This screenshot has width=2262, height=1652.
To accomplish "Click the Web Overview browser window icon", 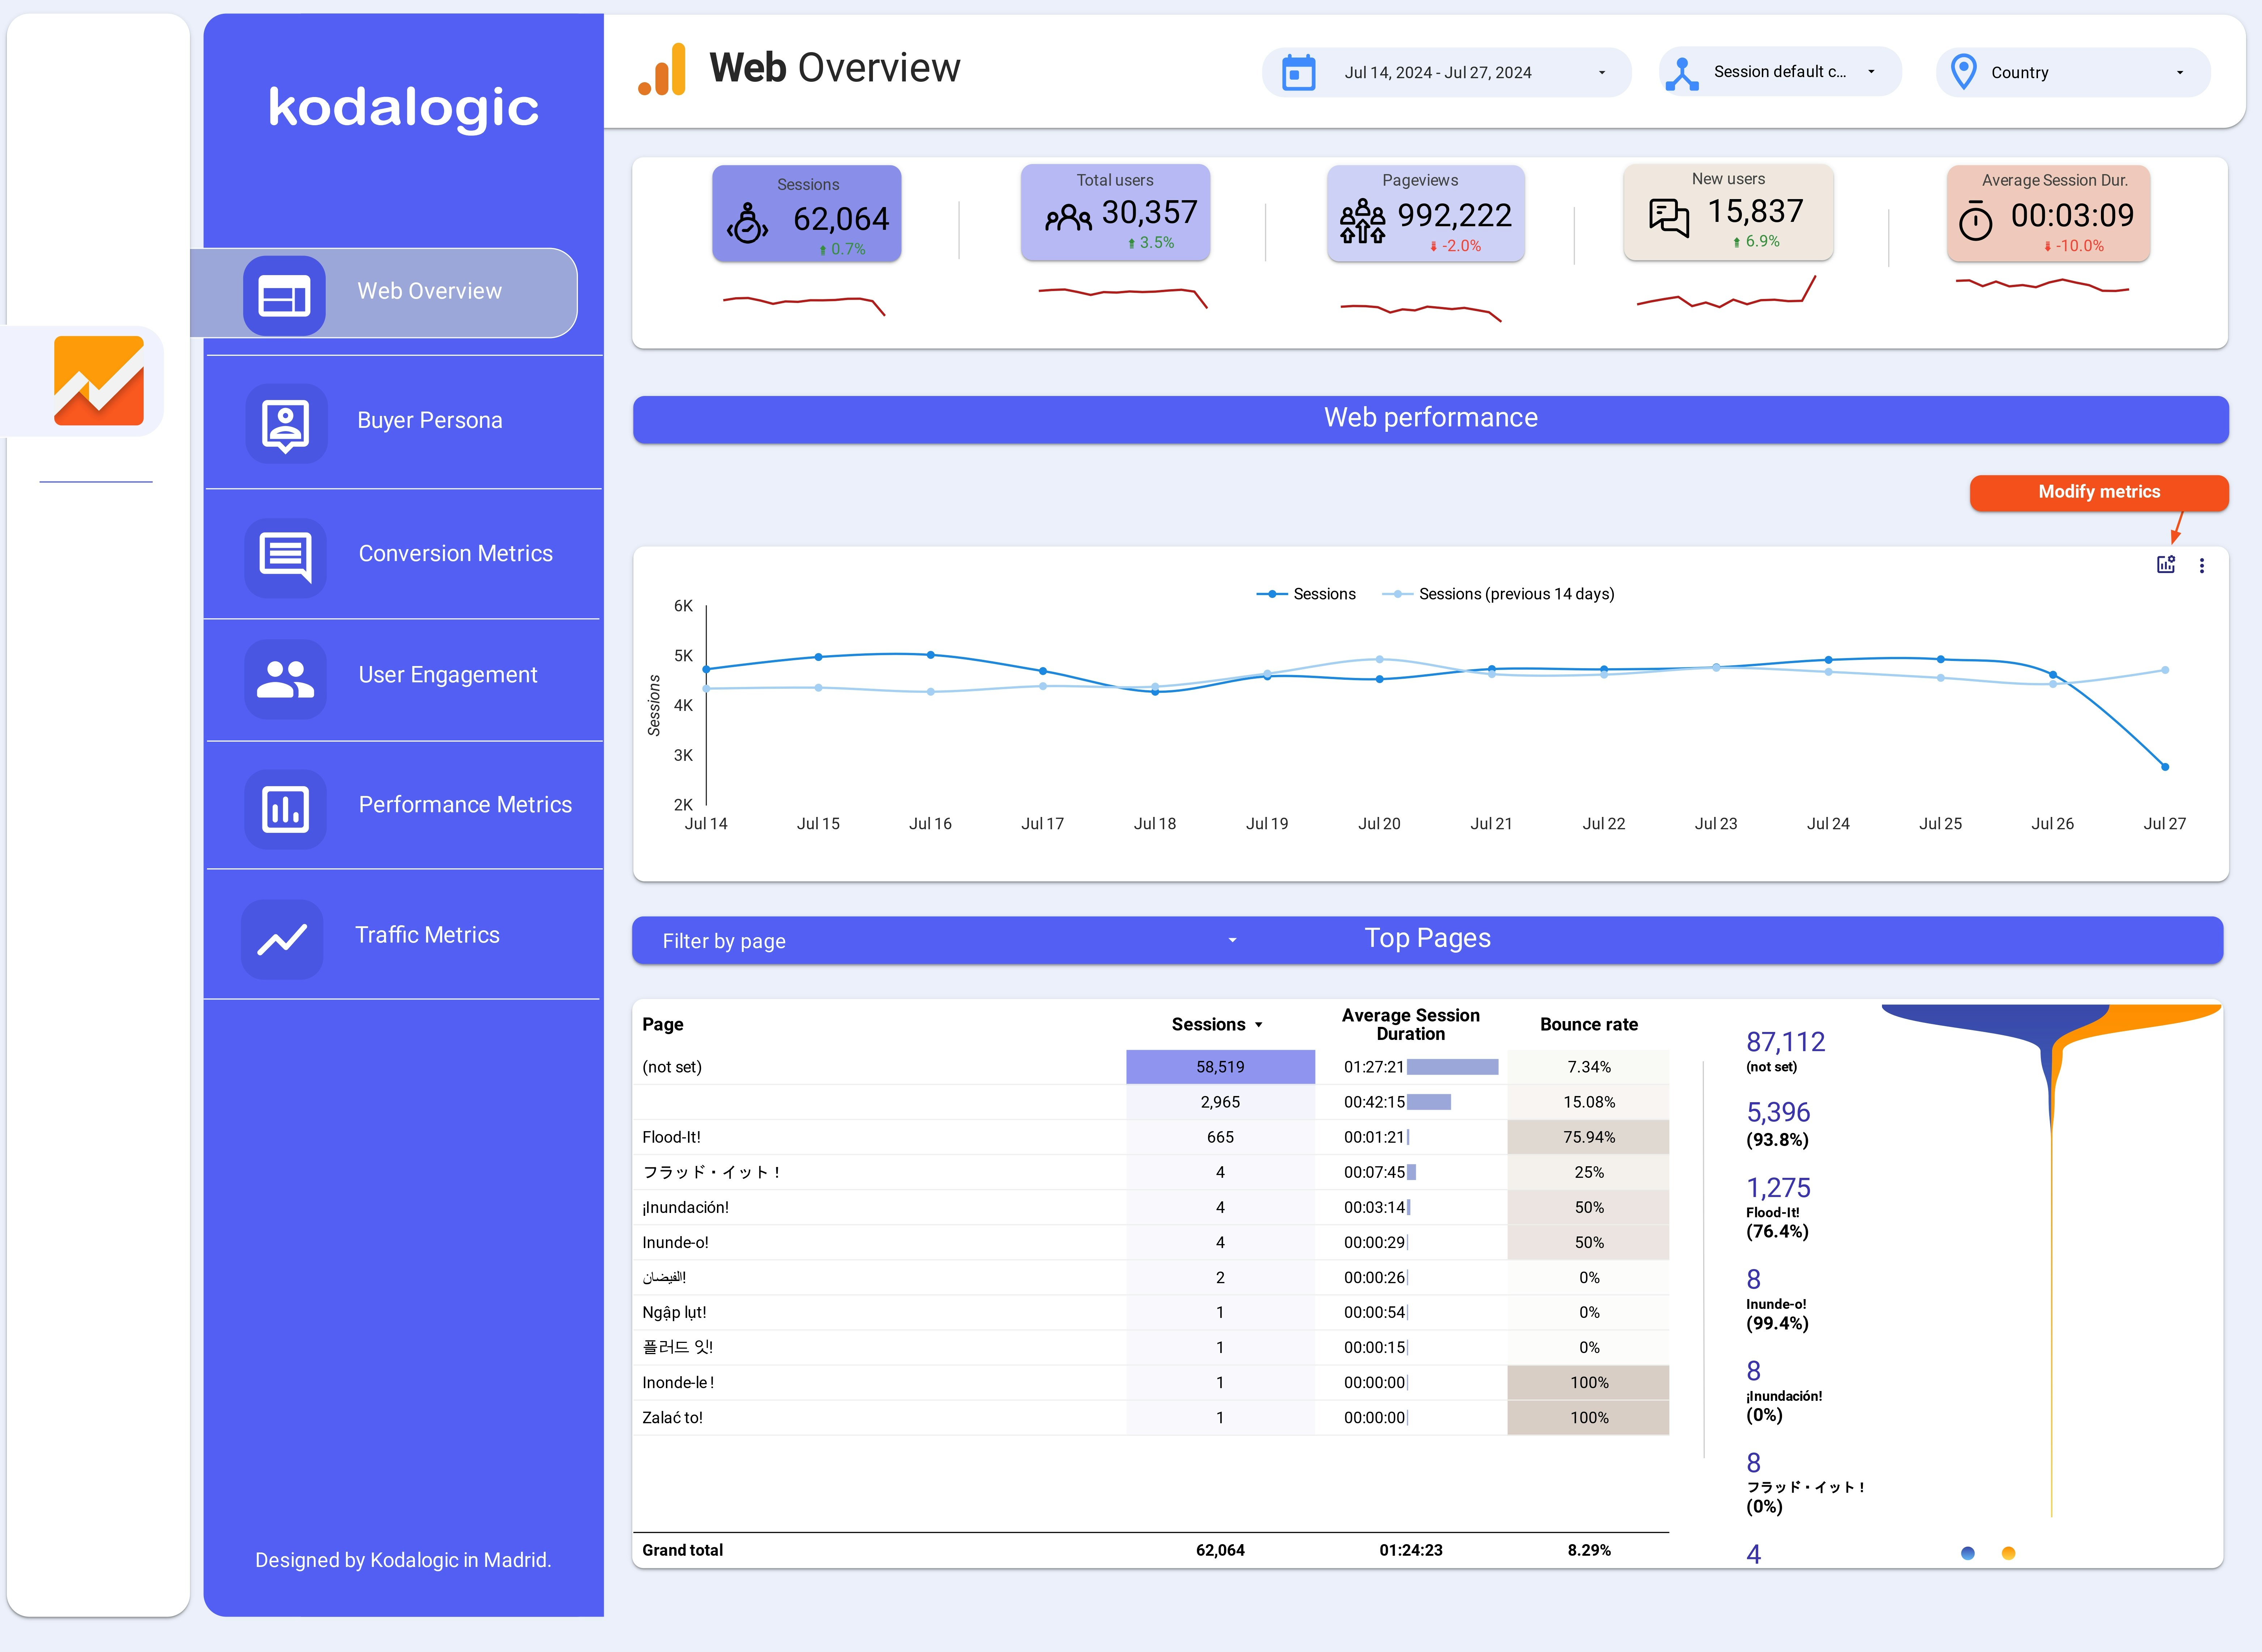I will tap(284, 296).
